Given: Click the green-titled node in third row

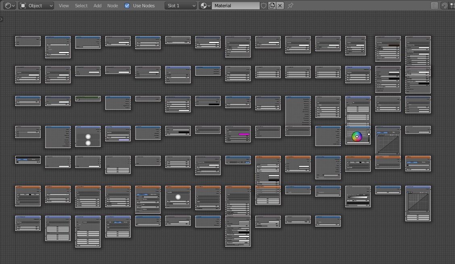Looking at the screenshot, I should click(x=88, y=98).
